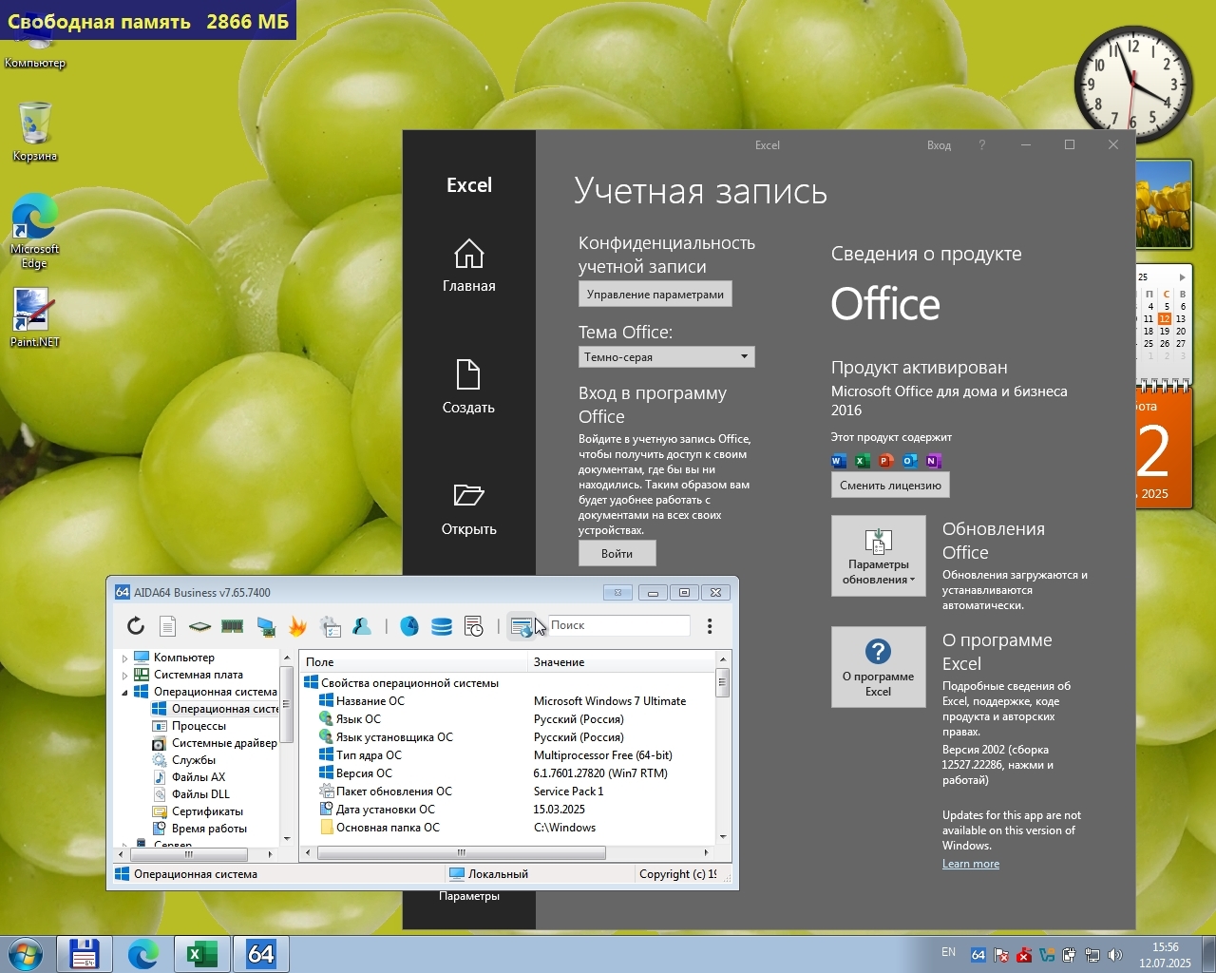The width and height of the screenshot is (1216, 973).
Task: Click the Learn more link
Action: tap(971, 864)
